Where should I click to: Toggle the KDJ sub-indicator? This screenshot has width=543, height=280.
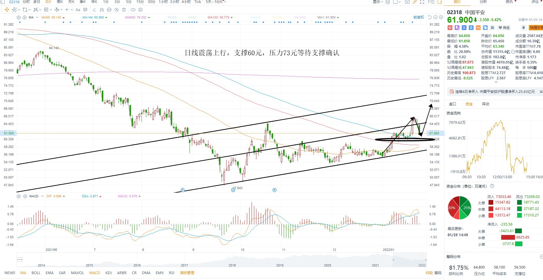pyautogui.click(x=109, y=273)
